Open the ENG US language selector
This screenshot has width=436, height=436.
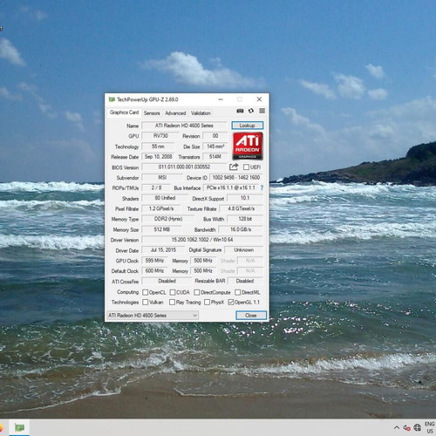(x=430, y=427)
